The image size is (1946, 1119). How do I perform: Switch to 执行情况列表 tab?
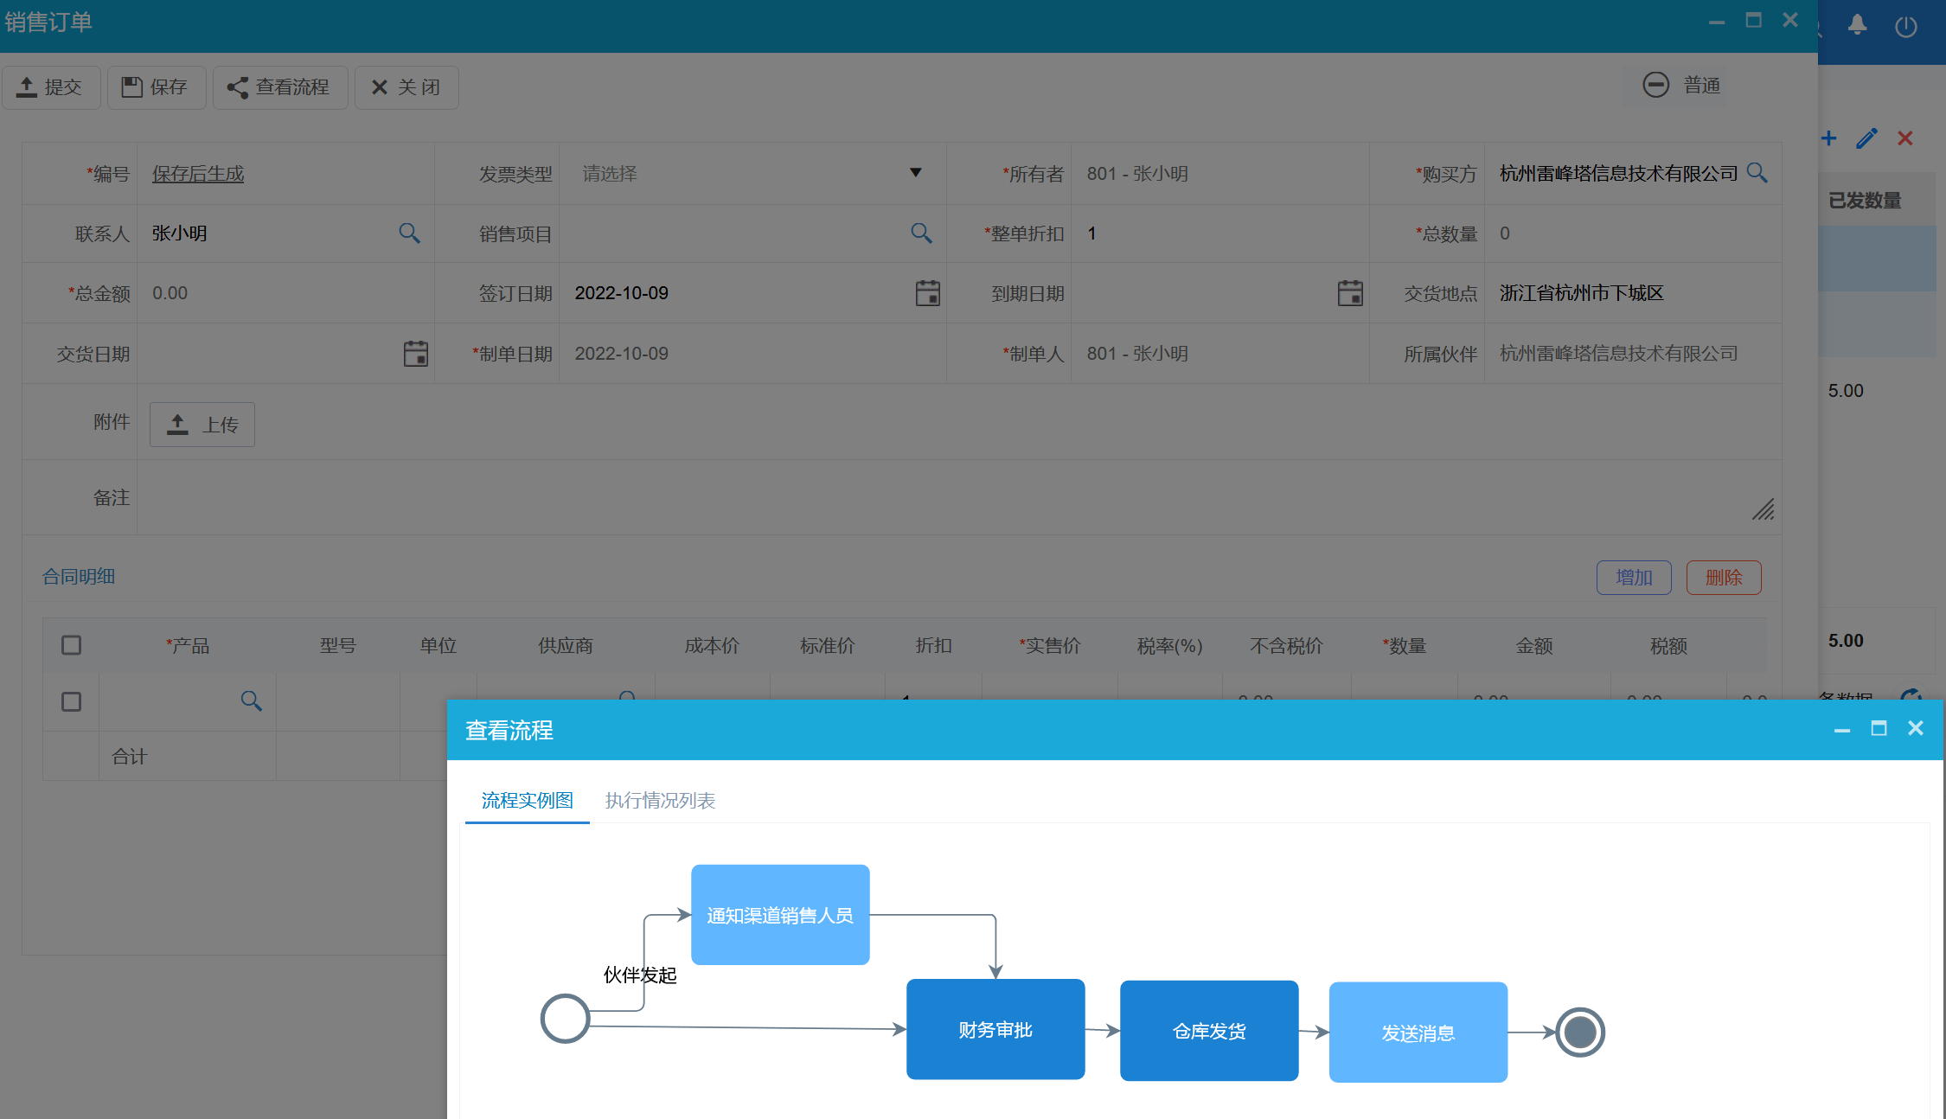click(660, 801)
